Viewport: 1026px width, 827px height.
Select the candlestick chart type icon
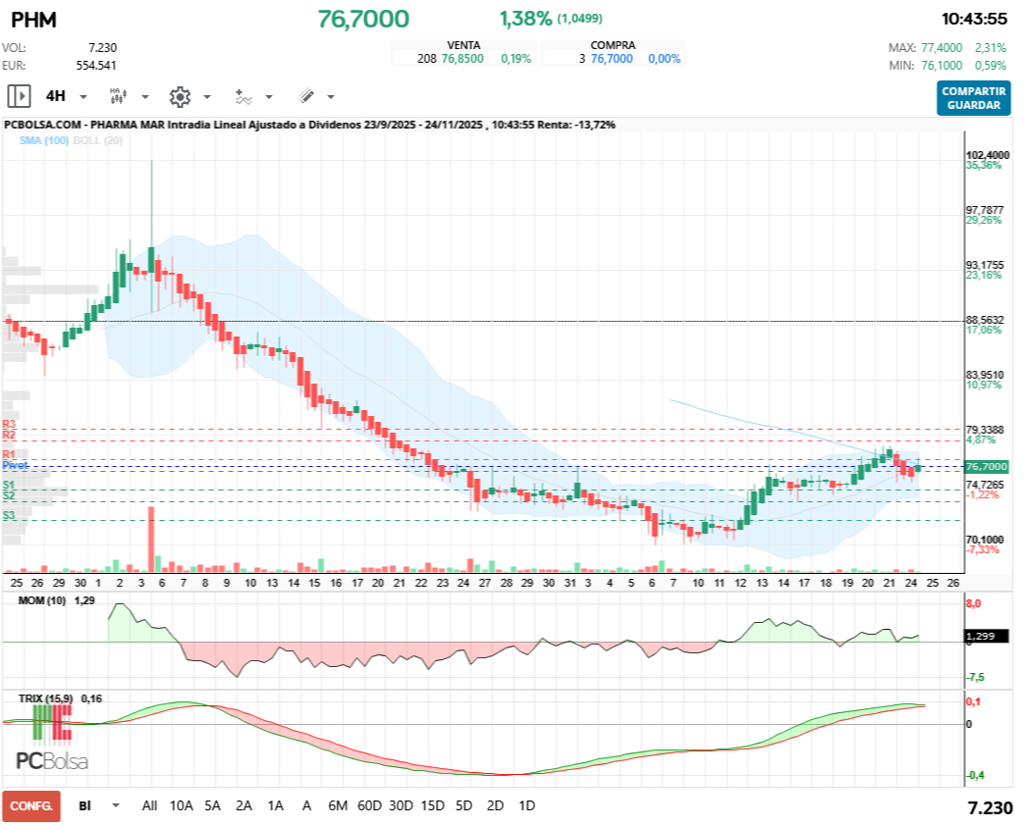117,95
